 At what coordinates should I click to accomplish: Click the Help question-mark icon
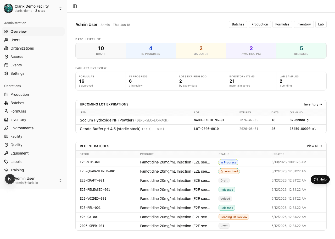[x=316, y=179]
